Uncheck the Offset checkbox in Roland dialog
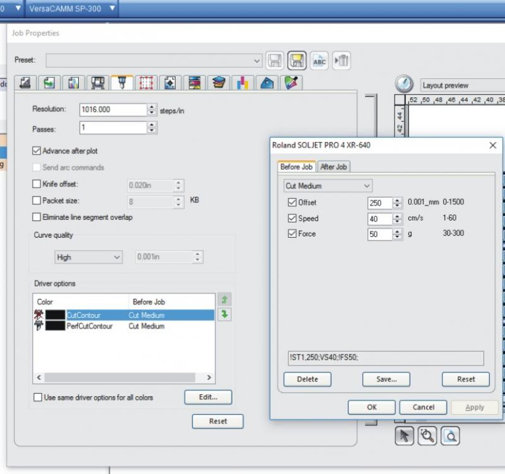 coord(292,202)
